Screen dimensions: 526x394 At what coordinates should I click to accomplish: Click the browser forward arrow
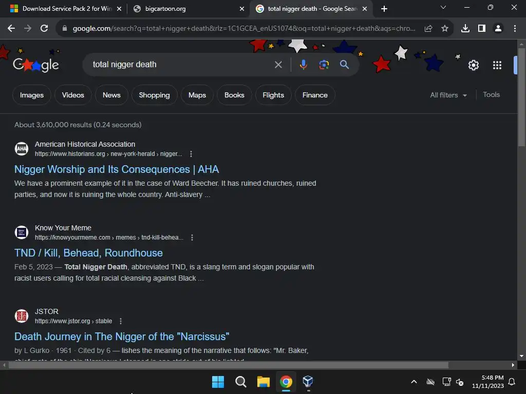tap(28, 29)
